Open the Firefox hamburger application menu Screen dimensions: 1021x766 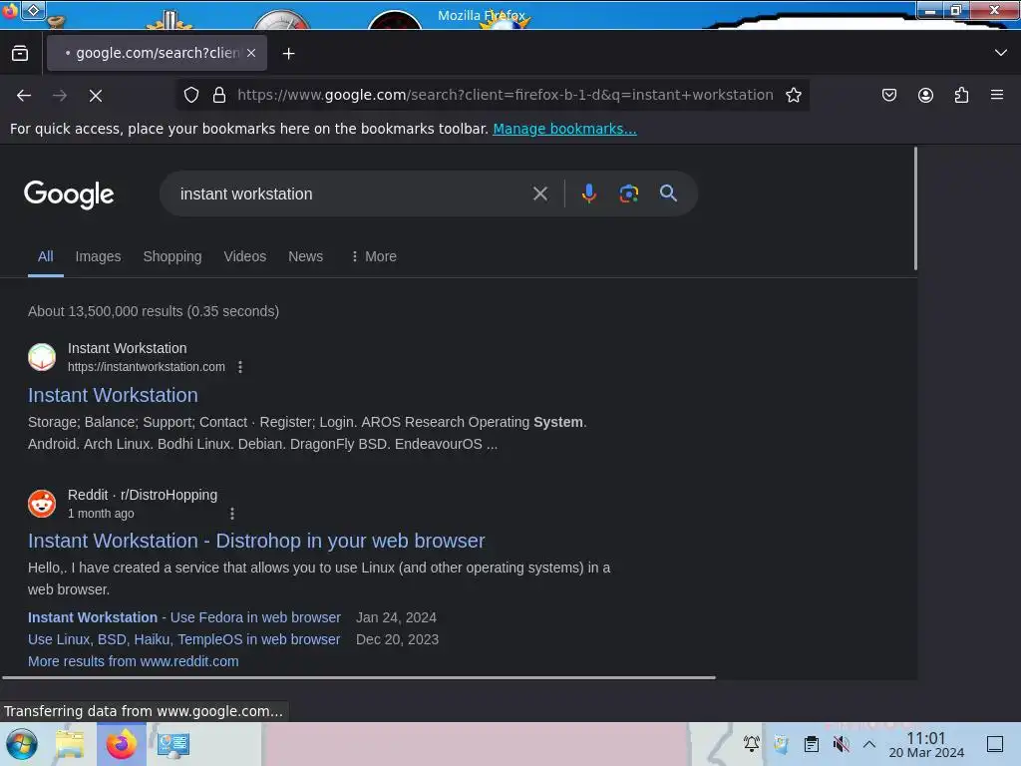click(x=997, y=95)
